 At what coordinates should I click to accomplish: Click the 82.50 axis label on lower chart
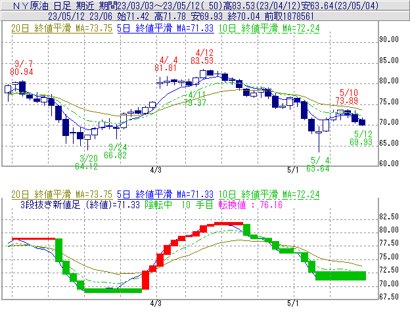pyautogui.click(x=389, y=217)
